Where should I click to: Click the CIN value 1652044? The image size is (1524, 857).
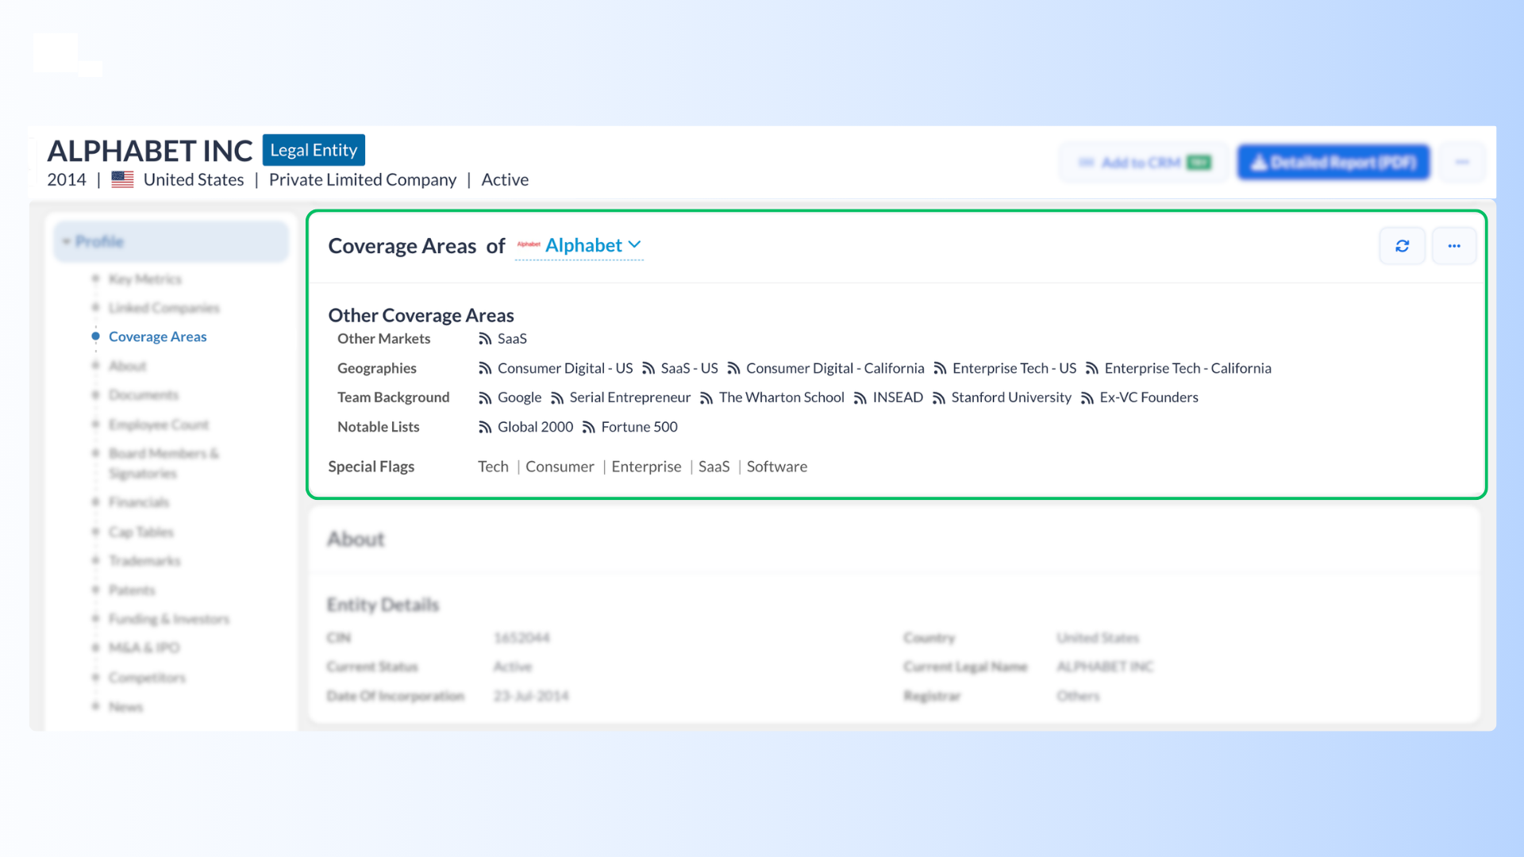pos(521,638)
